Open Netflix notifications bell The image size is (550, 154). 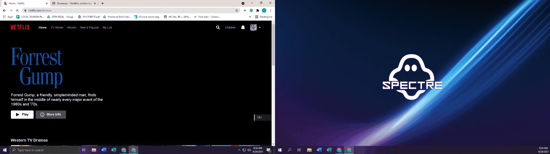coord(243,27)
